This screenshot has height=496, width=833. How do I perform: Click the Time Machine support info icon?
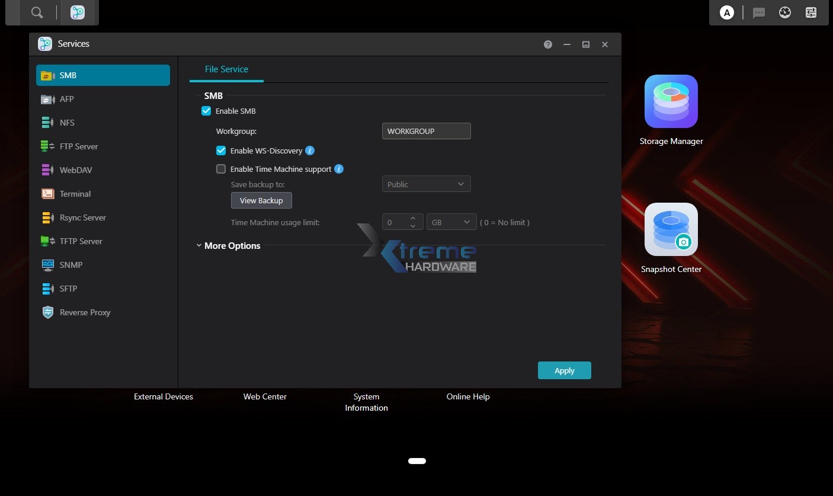pyautogui.click(x=339, y=169)
